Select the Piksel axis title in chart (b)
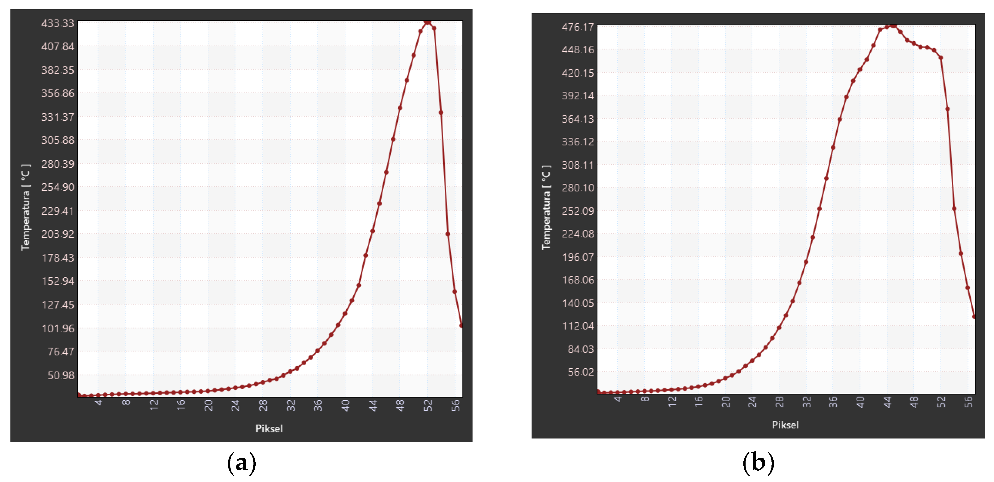Screen dimensions: 994x482 [785, 425]
